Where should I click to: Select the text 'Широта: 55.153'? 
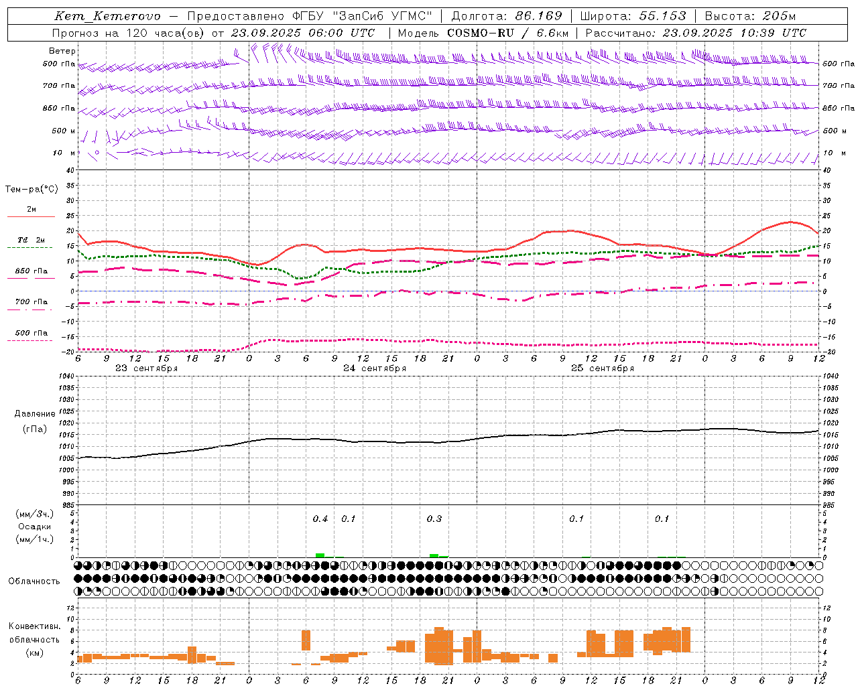pyautogui.click(x=633, y=16)
